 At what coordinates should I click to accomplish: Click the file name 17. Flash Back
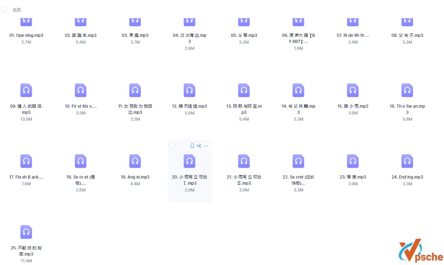coord(26,177)
